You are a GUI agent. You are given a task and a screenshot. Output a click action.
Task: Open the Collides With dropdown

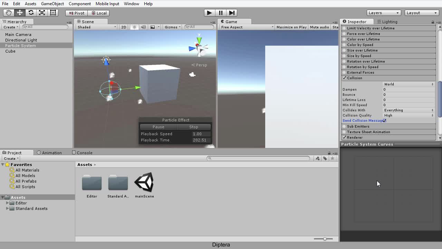coord(409,110)
